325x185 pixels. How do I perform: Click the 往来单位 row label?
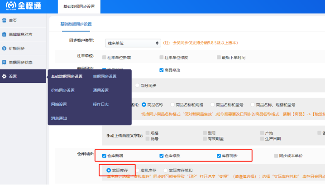(x=86, y=56)
